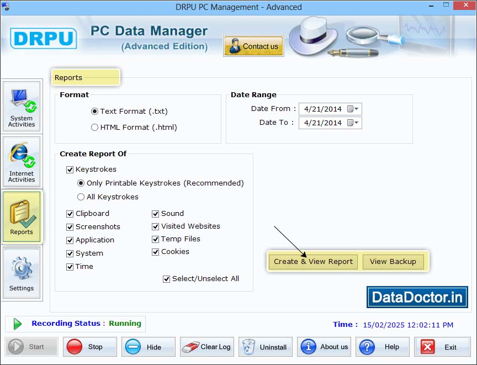This screenshot has height=365, width=477.
Task: Open the System Activities panel
Action: click(x=22, y=106)
